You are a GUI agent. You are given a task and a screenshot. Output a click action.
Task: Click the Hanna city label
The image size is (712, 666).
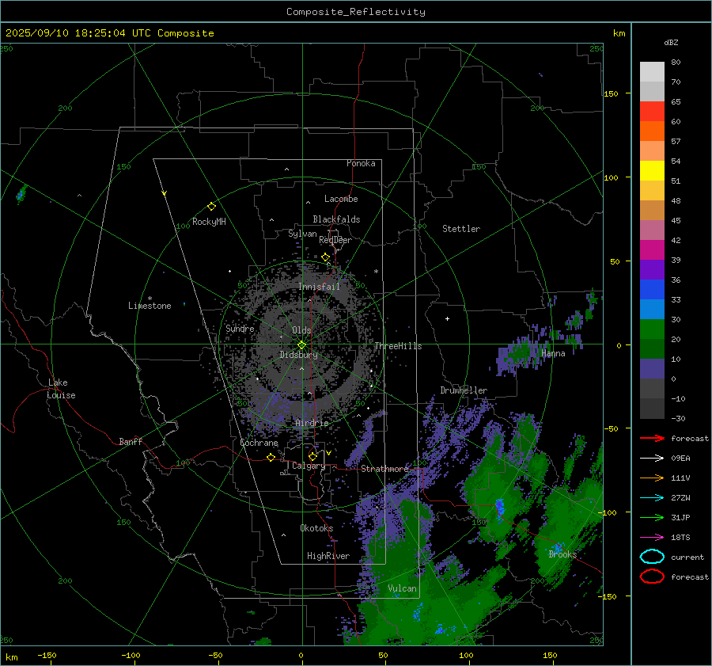click(x=553, y=353)
